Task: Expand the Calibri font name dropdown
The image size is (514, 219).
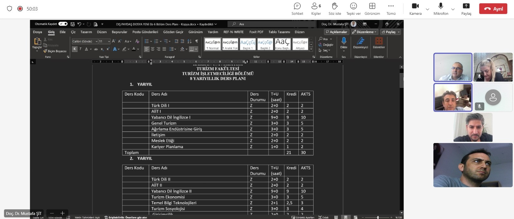Action: click(x=96, y=41)
